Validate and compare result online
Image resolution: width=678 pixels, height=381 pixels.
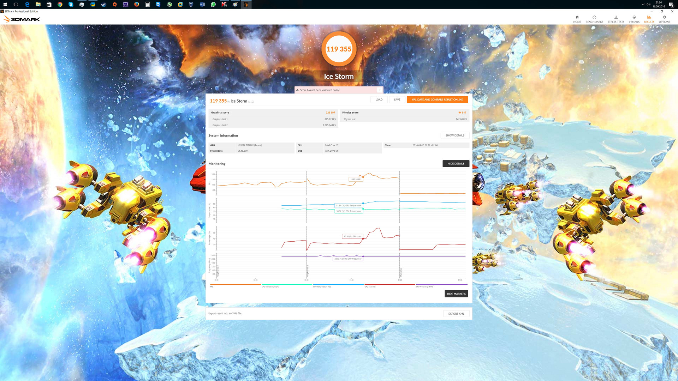437,99
